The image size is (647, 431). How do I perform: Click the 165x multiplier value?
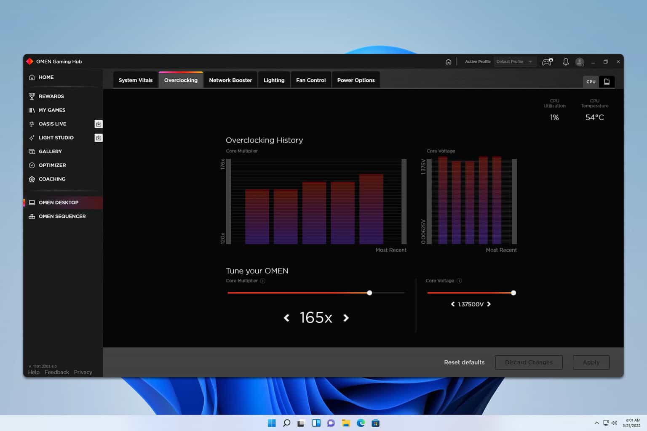coord(316,317)
